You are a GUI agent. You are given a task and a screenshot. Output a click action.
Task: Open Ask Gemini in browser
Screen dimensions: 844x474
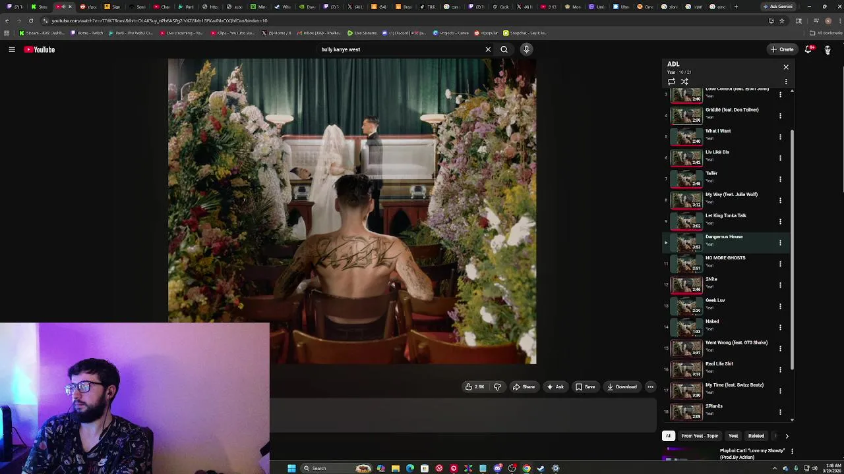[x=778, y=7]
